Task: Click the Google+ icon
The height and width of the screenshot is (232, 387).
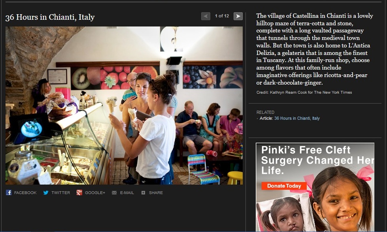Action: pyautogui.click(x=79, y=192)
